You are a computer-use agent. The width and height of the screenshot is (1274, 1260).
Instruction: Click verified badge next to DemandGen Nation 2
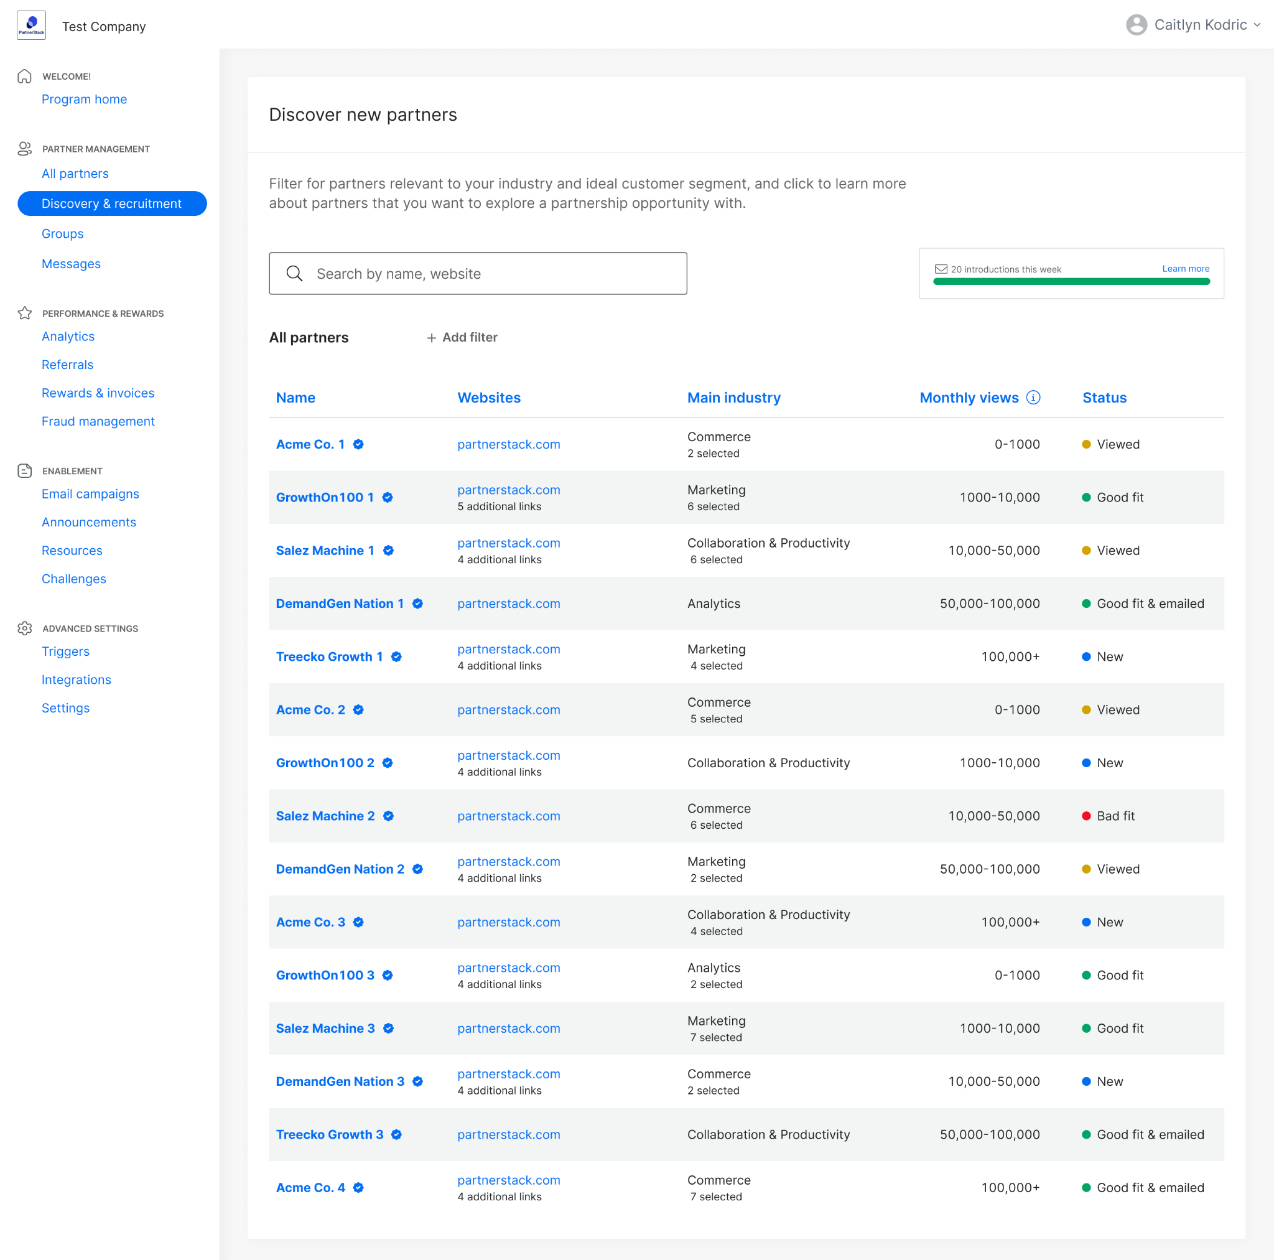tap(417, 869)
